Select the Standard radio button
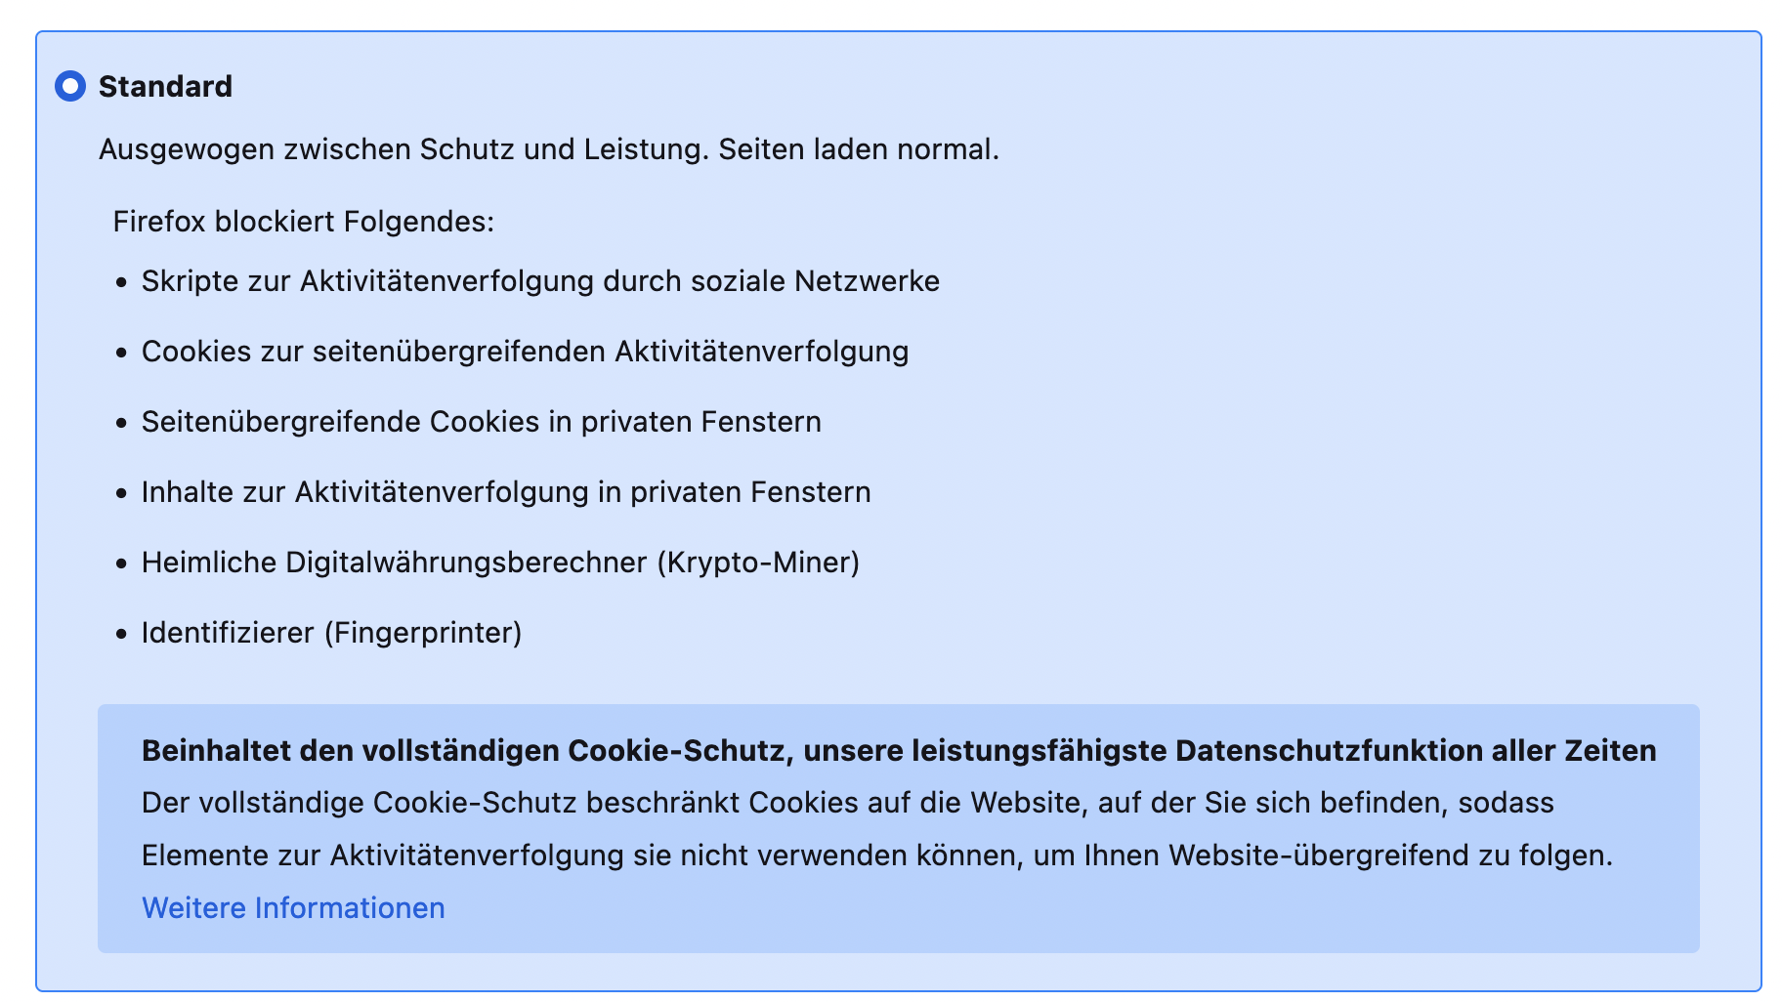Viewport: 1782px width, 1002px height. point(70,86)
